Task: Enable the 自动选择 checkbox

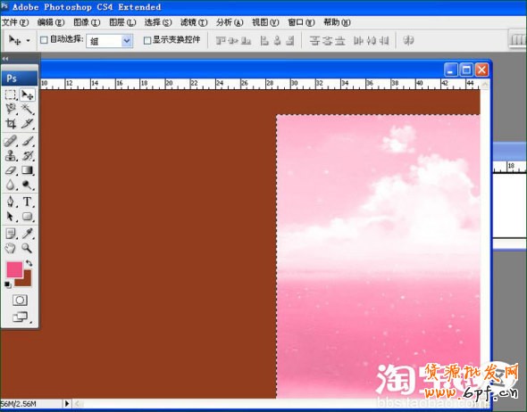Action: [44, 40]
